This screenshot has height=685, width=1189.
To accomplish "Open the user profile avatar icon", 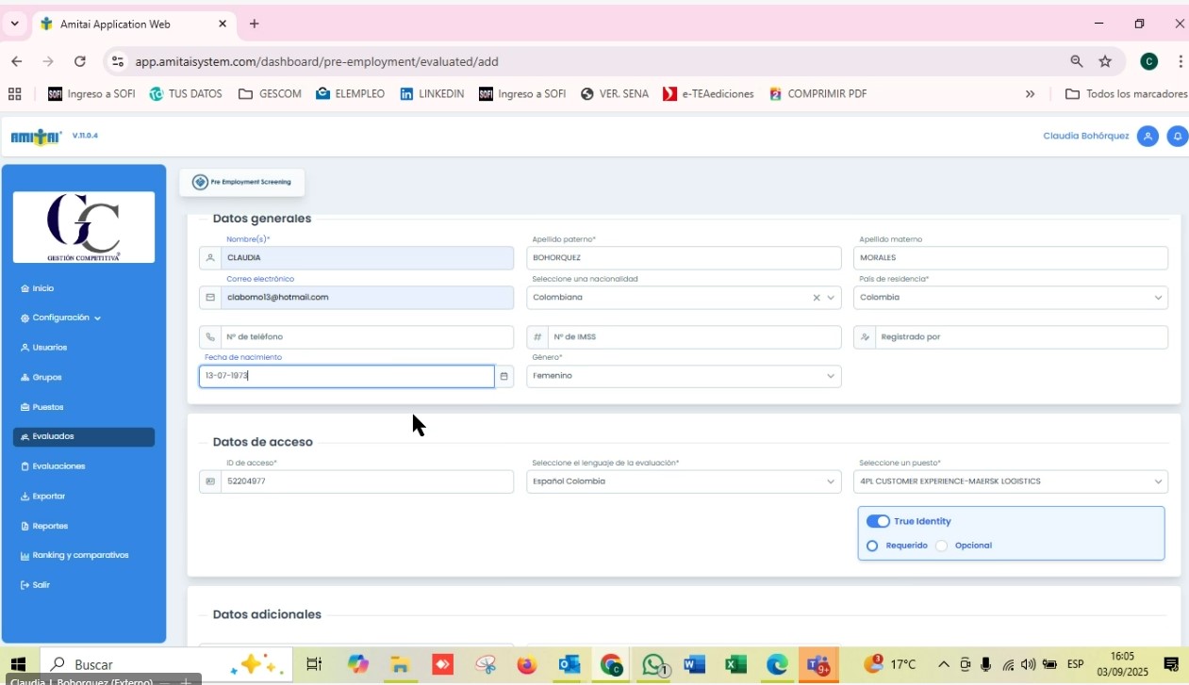I will [1148, 137].
